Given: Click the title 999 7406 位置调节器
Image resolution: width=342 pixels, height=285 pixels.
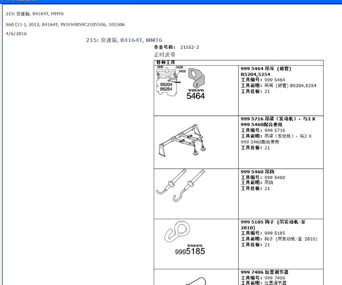Looking at the screenshot, I should [x=264, y=272].
